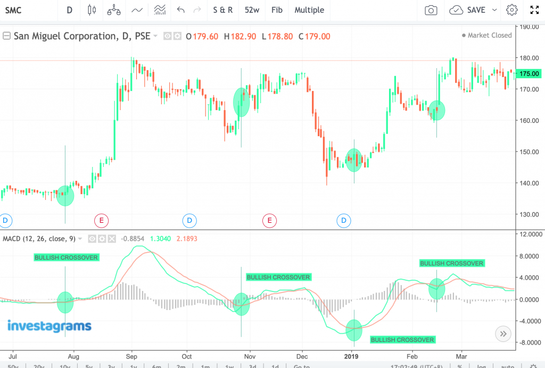Take a chart snapshot with camera icon
Viewport: 545px width, 368px height.
click(430, 10)
